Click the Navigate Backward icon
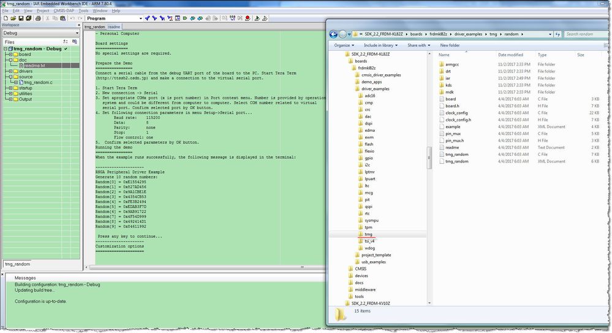Image resolution: width=612 pixels, height=333 pixels. (207, 18)
